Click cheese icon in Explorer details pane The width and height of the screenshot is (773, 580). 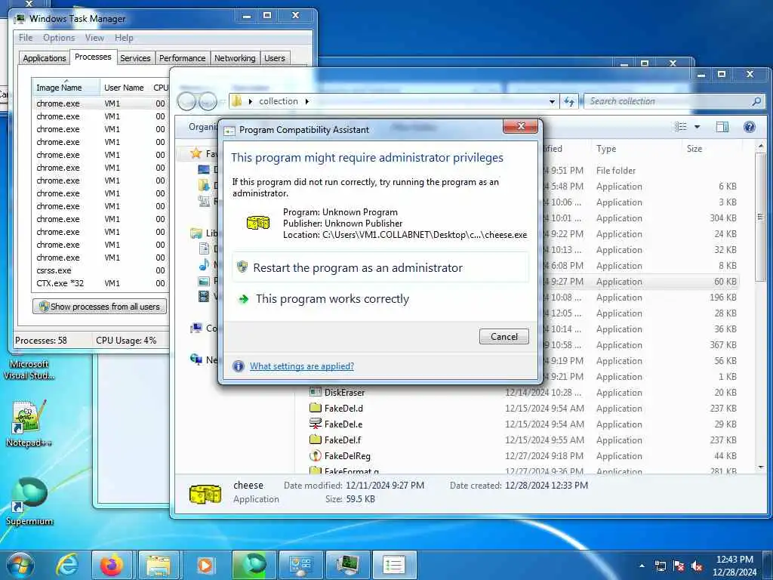(205, 494)
